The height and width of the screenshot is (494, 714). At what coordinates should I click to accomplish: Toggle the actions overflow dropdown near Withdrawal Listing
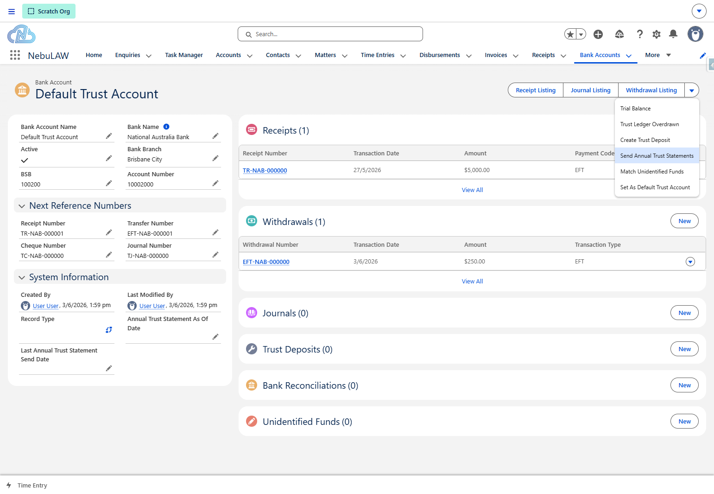(692, 90)
